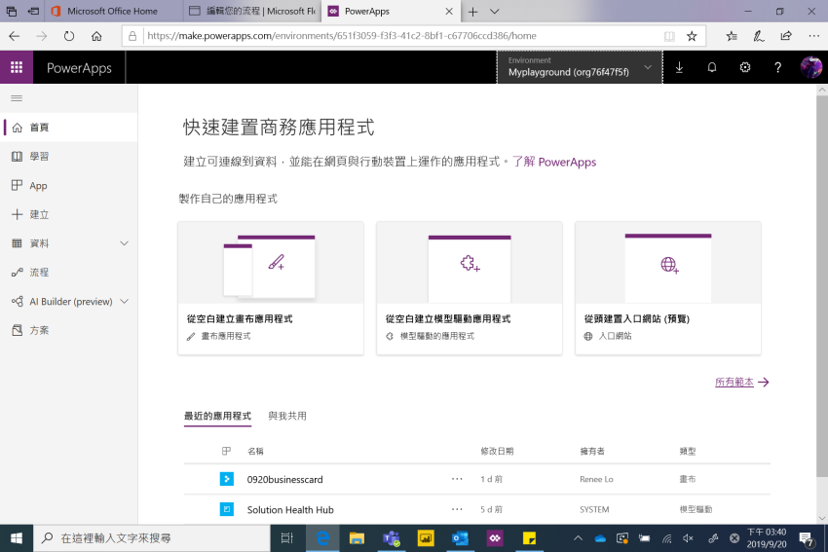This screenshot has height=552, width=828.
Task: Open the Environment Myplayground dropdown
Action: [580, 67]
